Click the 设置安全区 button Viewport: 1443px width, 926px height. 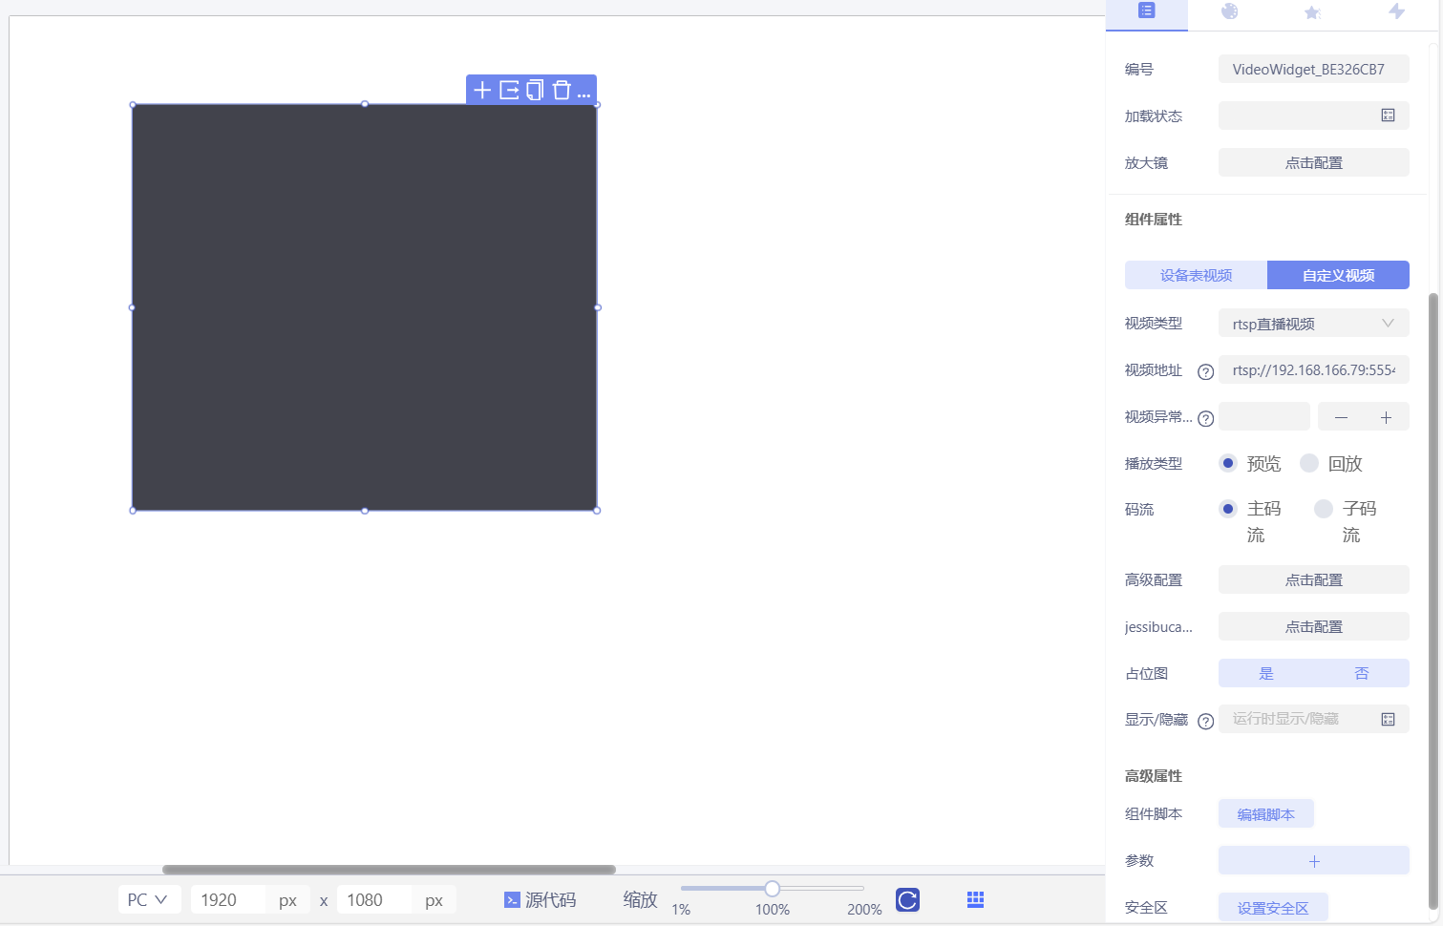pyautogui.click(x=1272, y=907)
